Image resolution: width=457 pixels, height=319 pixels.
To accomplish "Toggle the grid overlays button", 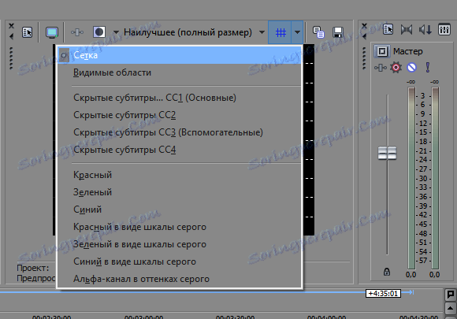I will (280, 32).
